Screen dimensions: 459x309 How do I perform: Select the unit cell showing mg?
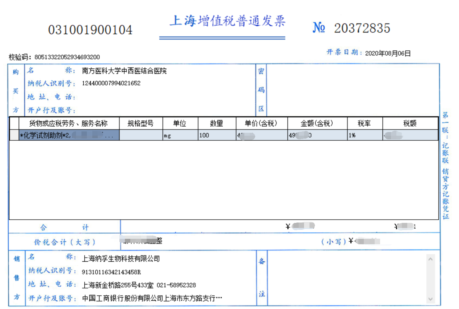[180, 135]
